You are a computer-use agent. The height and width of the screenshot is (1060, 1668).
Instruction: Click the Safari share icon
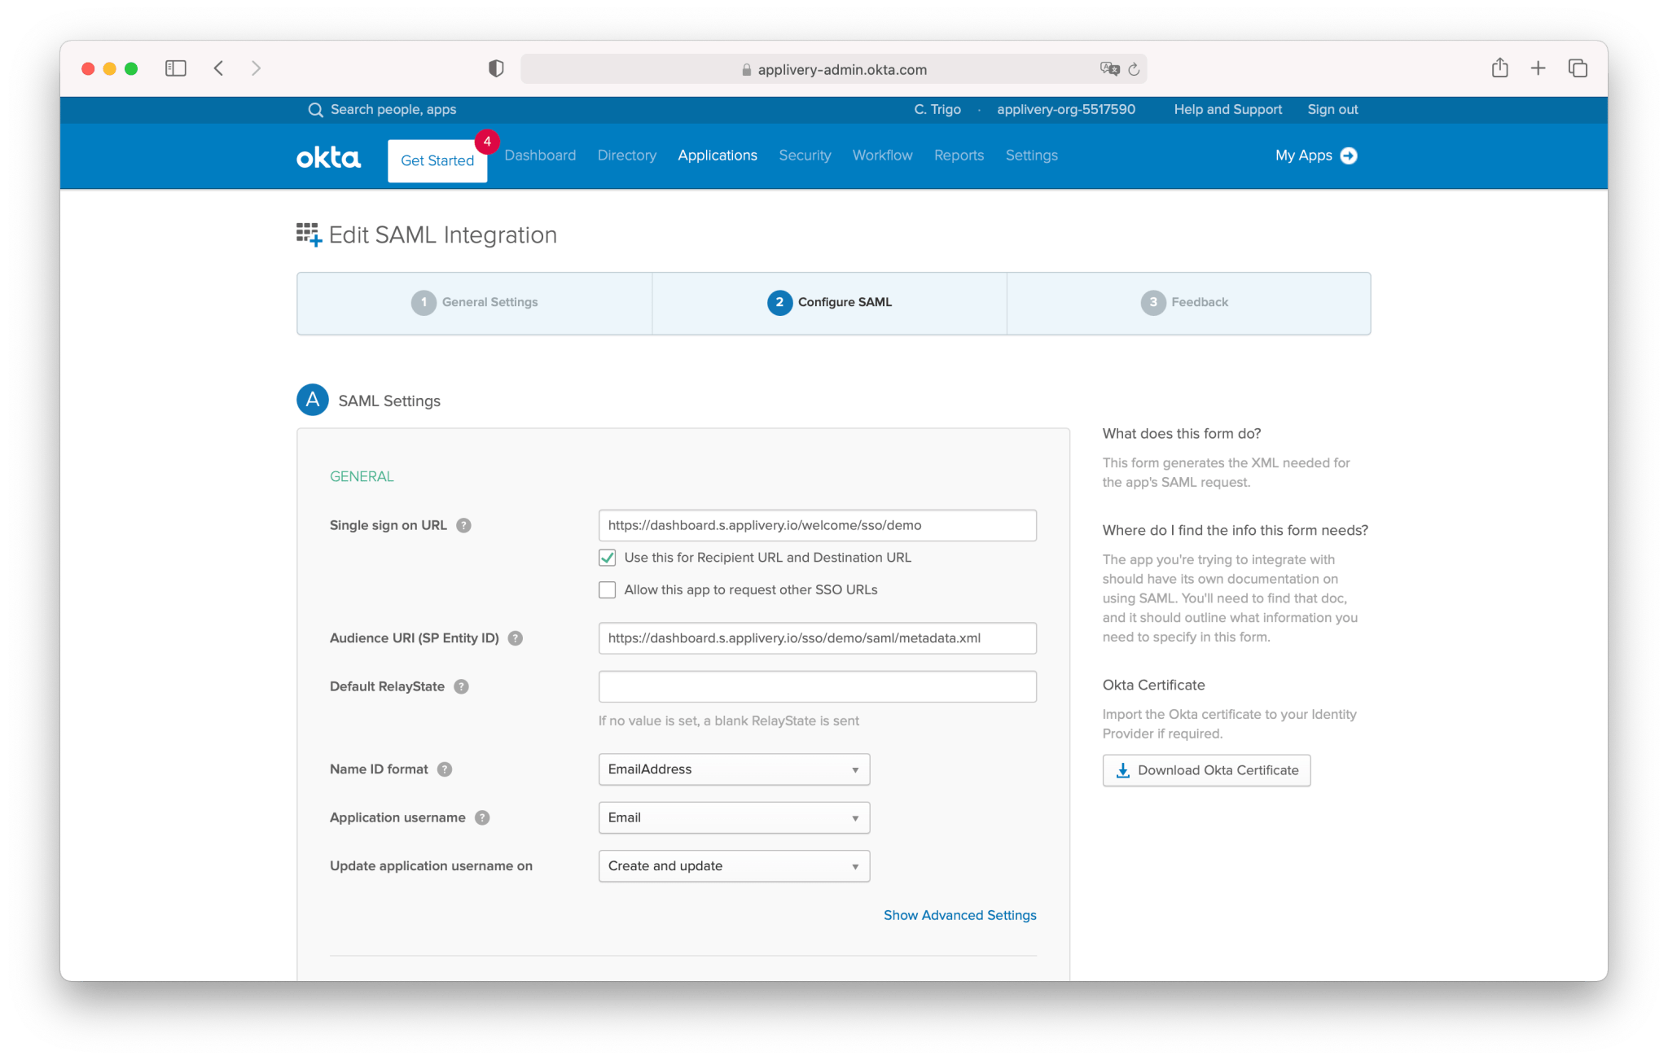(x=1499, y=68)
